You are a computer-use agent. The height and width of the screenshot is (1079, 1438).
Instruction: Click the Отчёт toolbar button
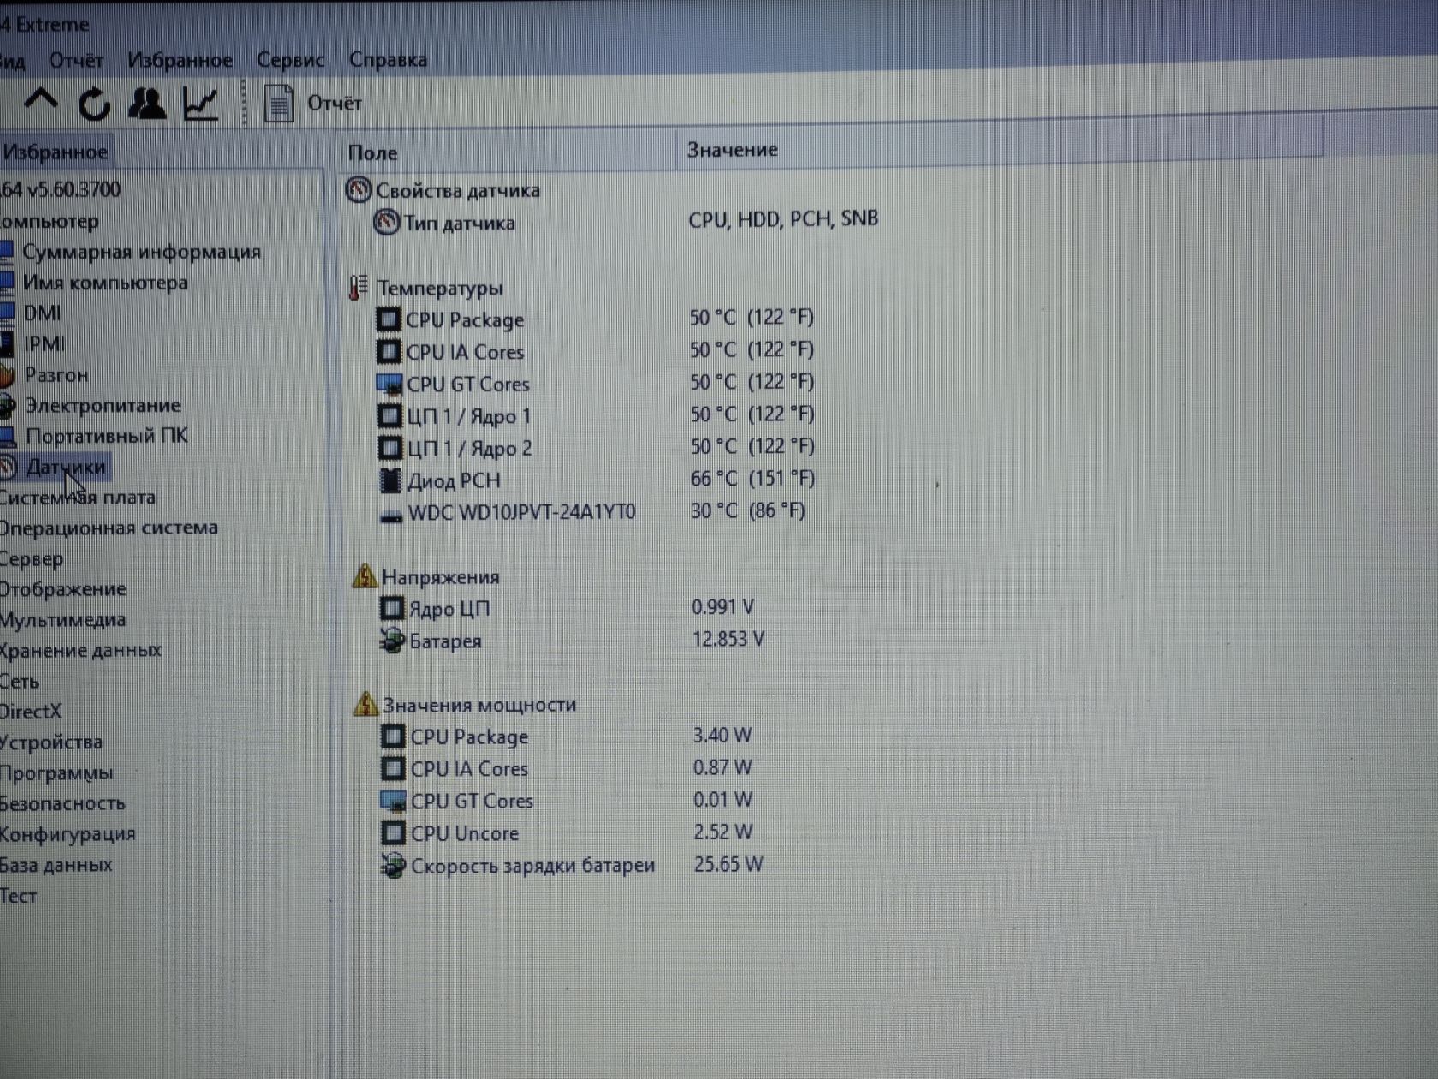coord(313,104)
